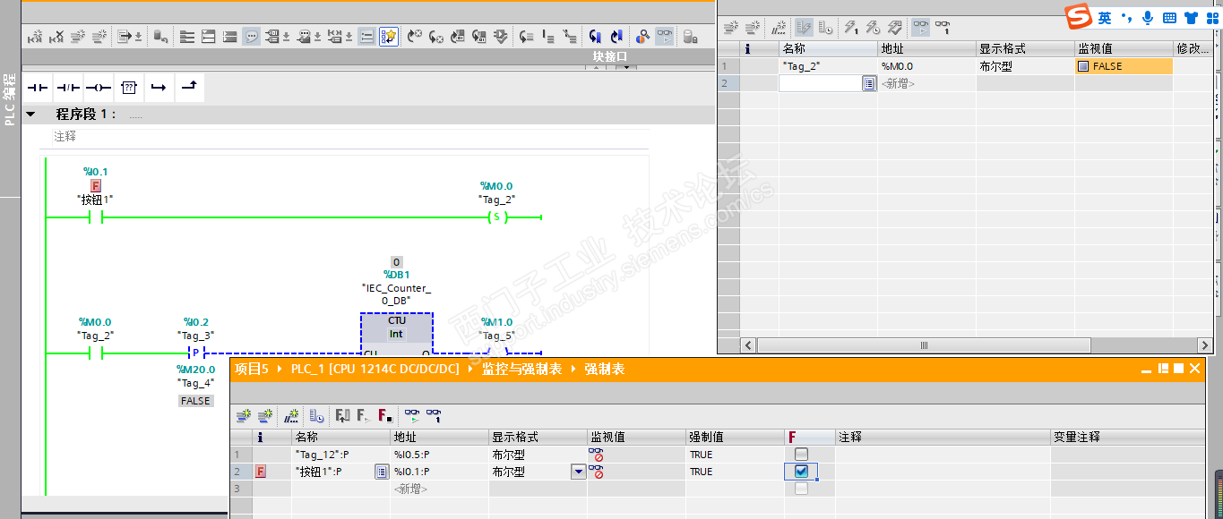Image resolution: width=1223 pixels, height=519 pixels.
Task: Toggle show basic mode columns icon in watch table
Action: [x=804, y=28]
